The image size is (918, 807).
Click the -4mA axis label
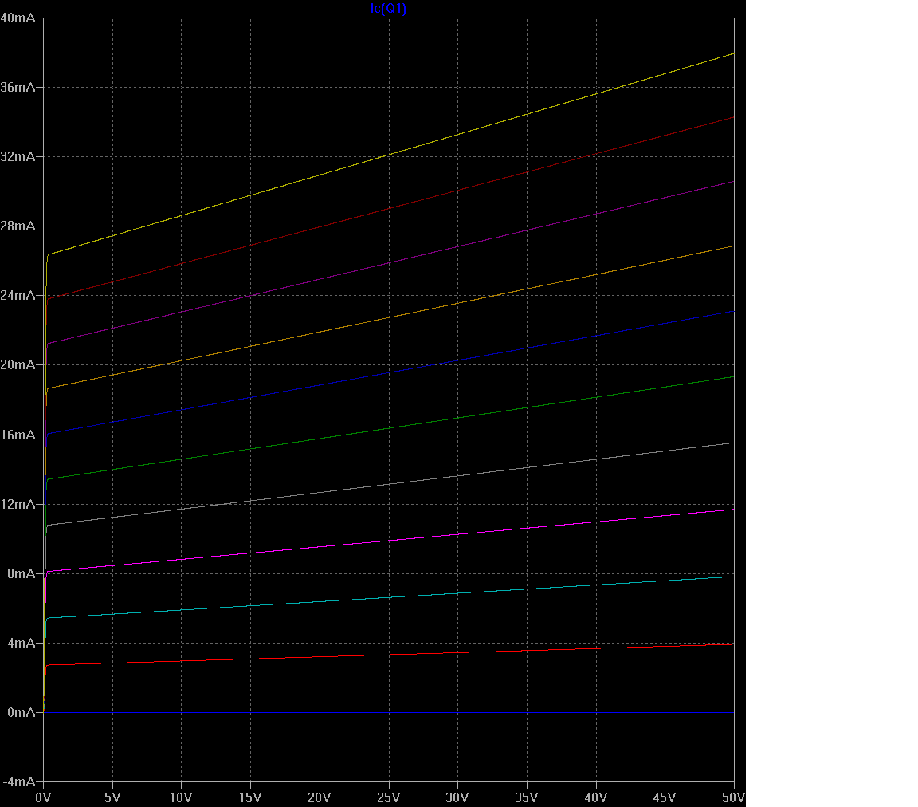pyautogui.click(x=19, y=781)
